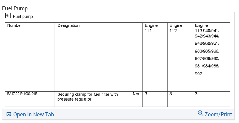Select document number BA47.20-P-1003-01B
Image resolution: width=239 pixels, height=123 pixels.
[x=22, y=94]
